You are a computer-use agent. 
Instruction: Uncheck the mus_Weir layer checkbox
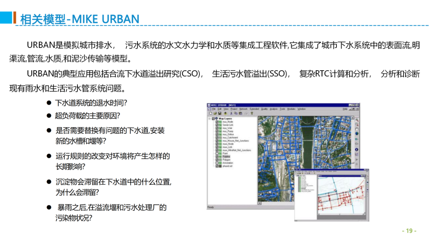[217, 128]
